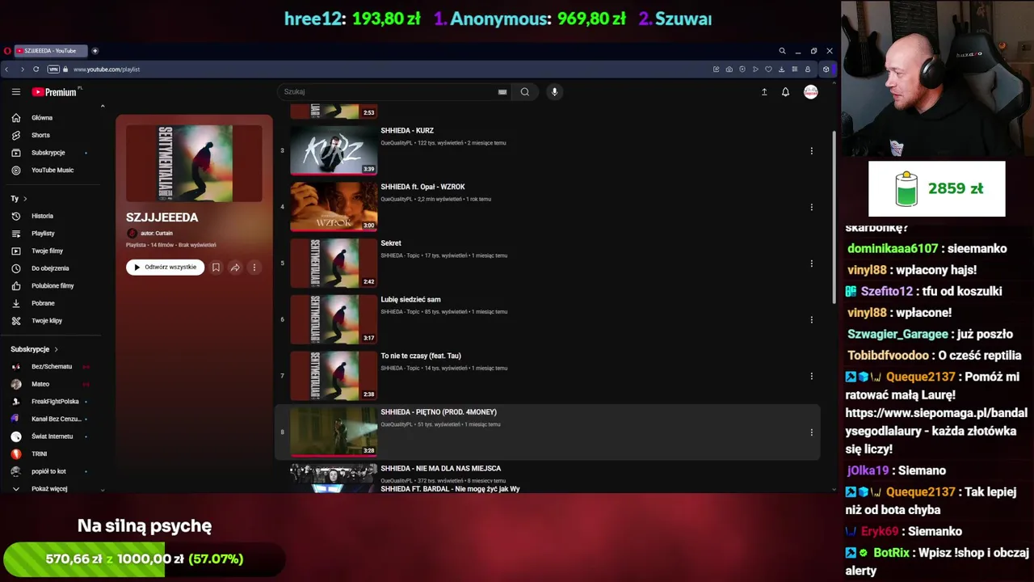Open the account avatar menu
This screenshot has width=1034, height=582.
click(811, 92)
